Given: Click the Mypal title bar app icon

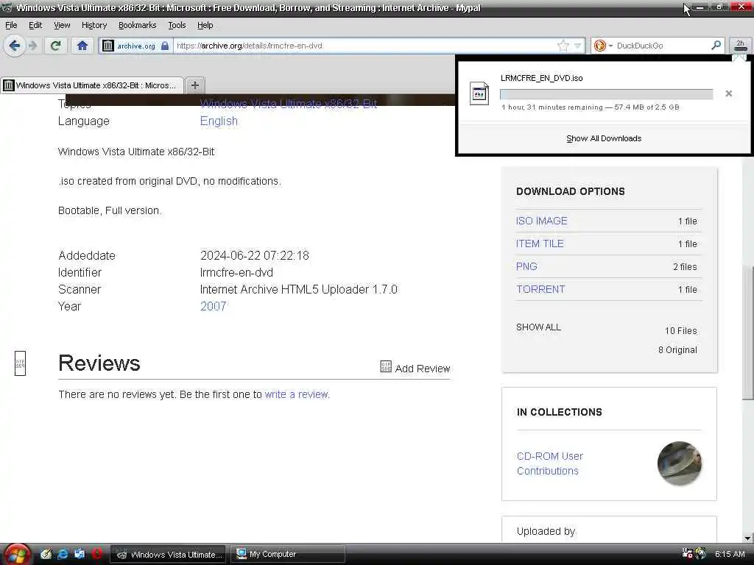Looking at the screenshot, I should coord(7,7).
